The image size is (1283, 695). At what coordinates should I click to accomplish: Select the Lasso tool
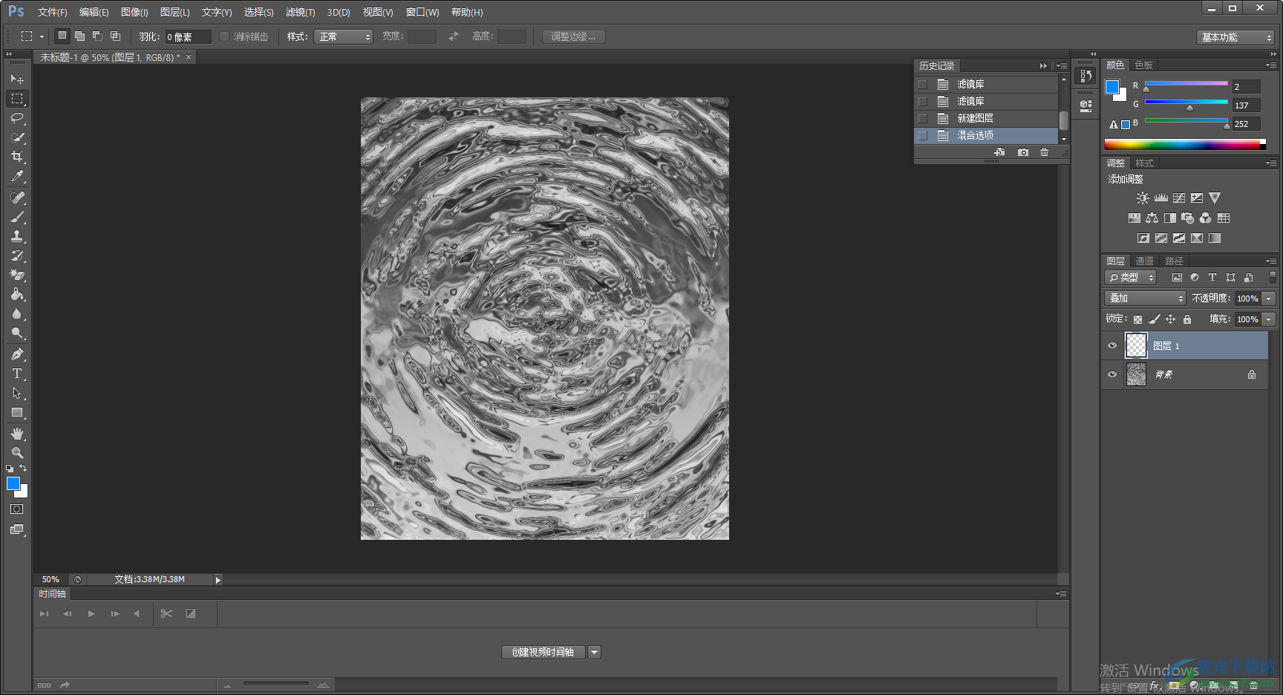pyautogui.click(x=17, y=118)
